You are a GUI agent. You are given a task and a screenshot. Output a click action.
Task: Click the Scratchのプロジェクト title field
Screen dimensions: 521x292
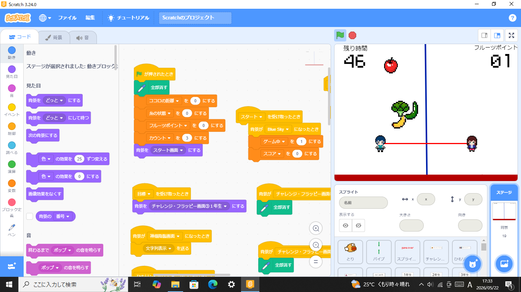point(195,18)
